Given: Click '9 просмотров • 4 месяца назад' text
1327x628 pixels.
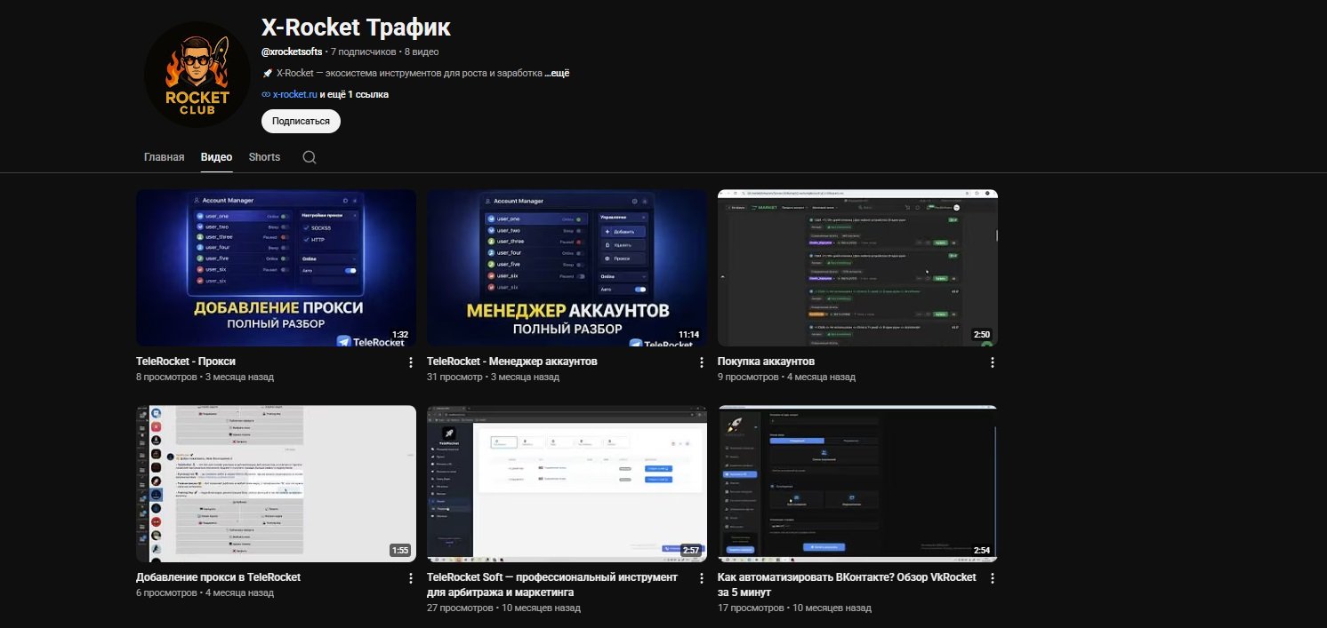Looking at the screenshot, I should point(786,377).
